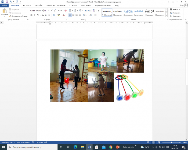Toggle strikethrough formatting (abc)
Image resolution: width=188 pixels, height=150 pixels.
tap(43, 15)
